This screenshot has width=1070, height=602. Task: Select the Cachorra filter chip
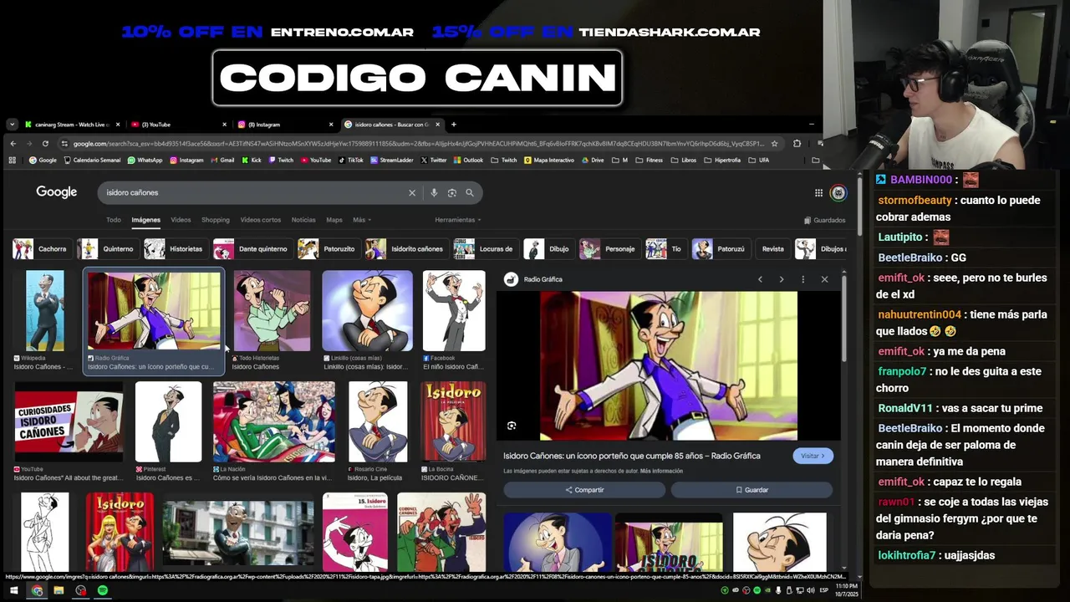pyautogui.click(x=40, y=248)
